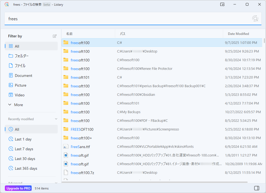Image resolution: width=266 pixels, height=193 pixels.
Task: Click the Video filter icon
Action: (x=11, y=95)
